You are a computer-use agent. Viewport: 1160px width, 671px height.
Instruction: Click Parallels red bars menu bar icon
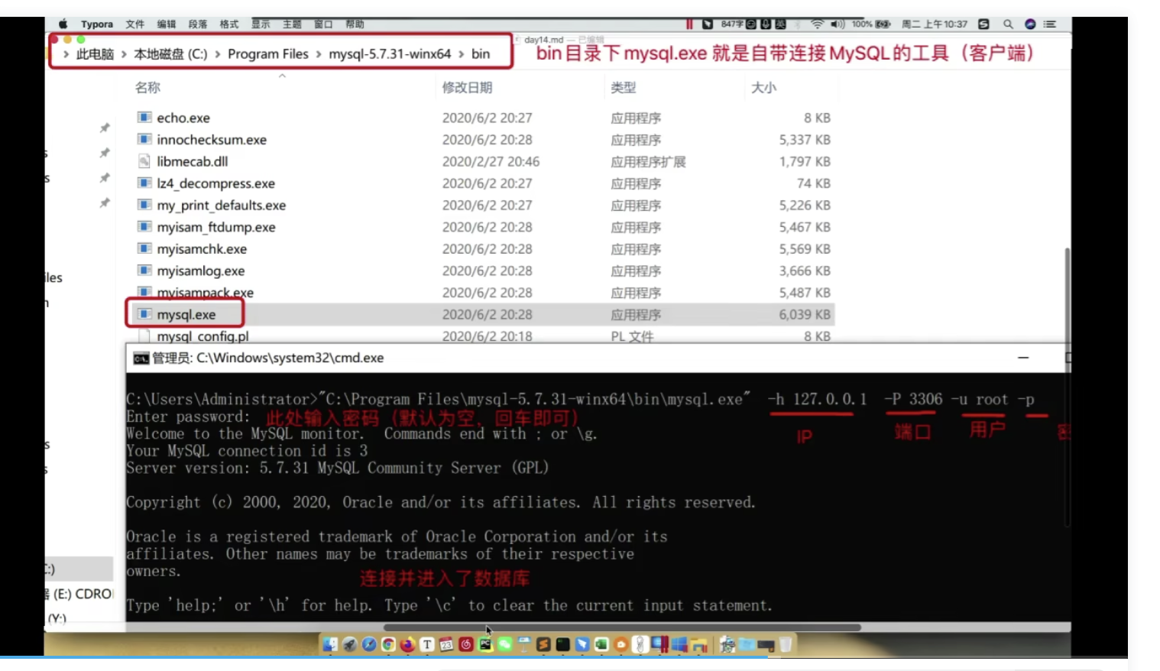point(689,24)
